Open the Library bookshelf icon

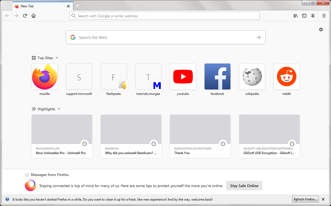point(296,16)
